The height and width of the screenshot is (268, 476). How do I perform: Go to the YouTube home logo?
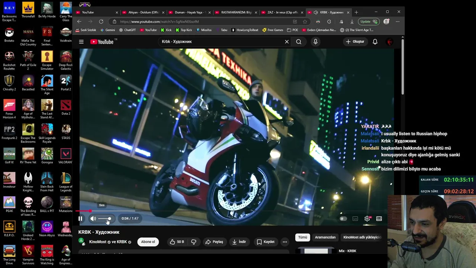pyautogui.click(x=102, y=42)
